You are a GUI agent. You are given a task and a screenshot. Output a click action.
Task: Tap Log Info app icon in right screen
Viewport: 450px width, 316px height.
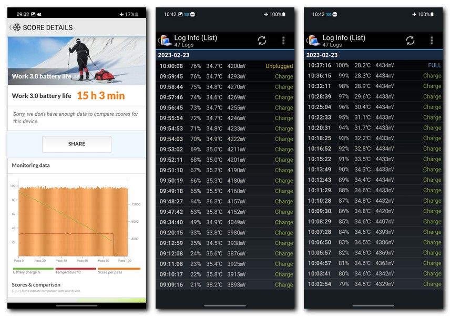tap(314, 41)
